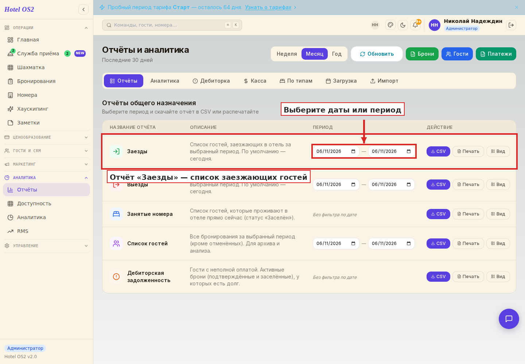525x364 pixels.
Task: Open Бронирования in the sidebar
Action: click(x=46, y=81)
